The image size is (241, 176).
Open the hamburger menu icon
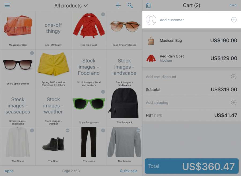(x=7, y=6)
